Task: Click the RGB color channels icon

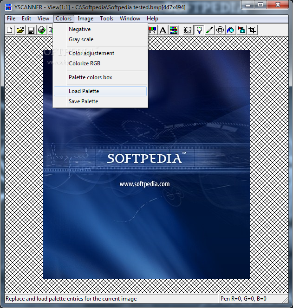Action: pyautogui.click(x=152, y=30)
